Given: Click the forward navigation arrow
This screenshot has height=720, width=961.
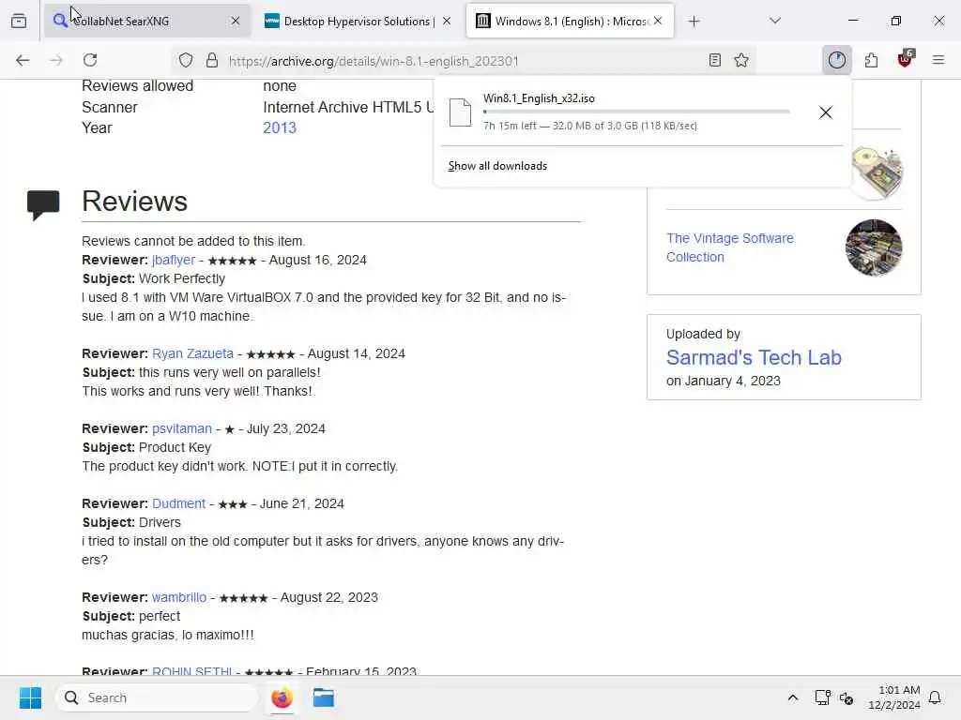Looking at the screenshot, I should tap(56, 60).
